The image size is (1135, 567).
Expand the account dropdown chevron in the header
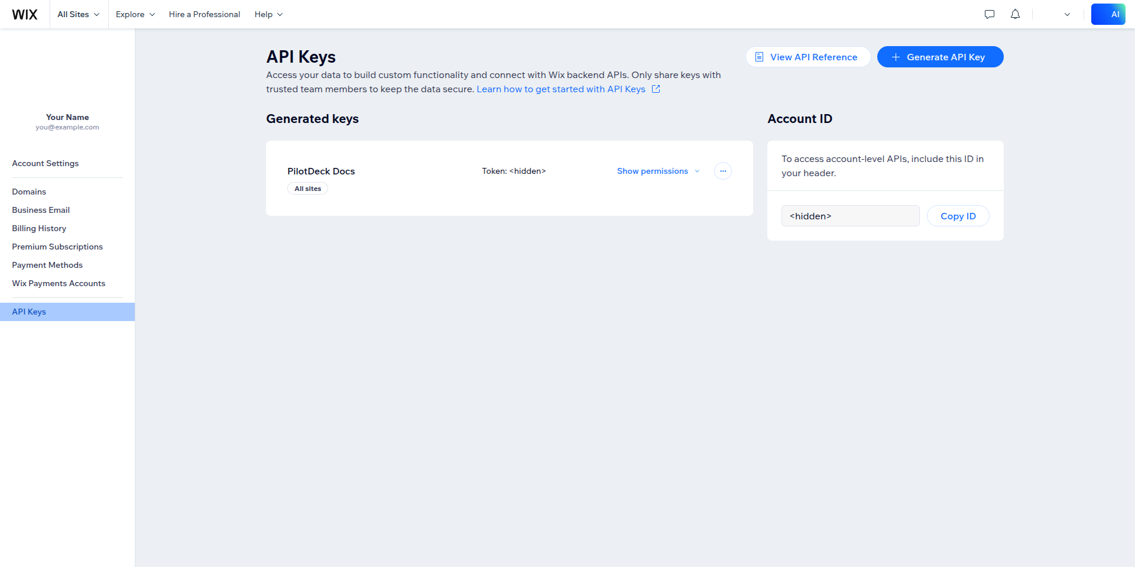pyautogui.click(x=1067, y=14)
